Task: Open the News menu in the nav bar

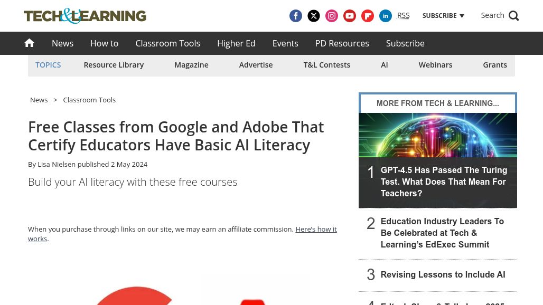Action: (63, 43)
